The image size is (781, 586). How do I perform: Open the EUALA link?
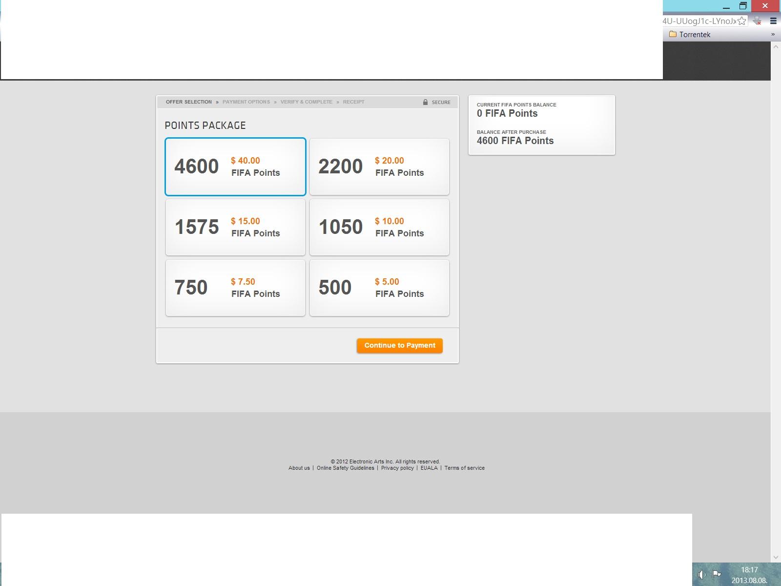(429, 468)
